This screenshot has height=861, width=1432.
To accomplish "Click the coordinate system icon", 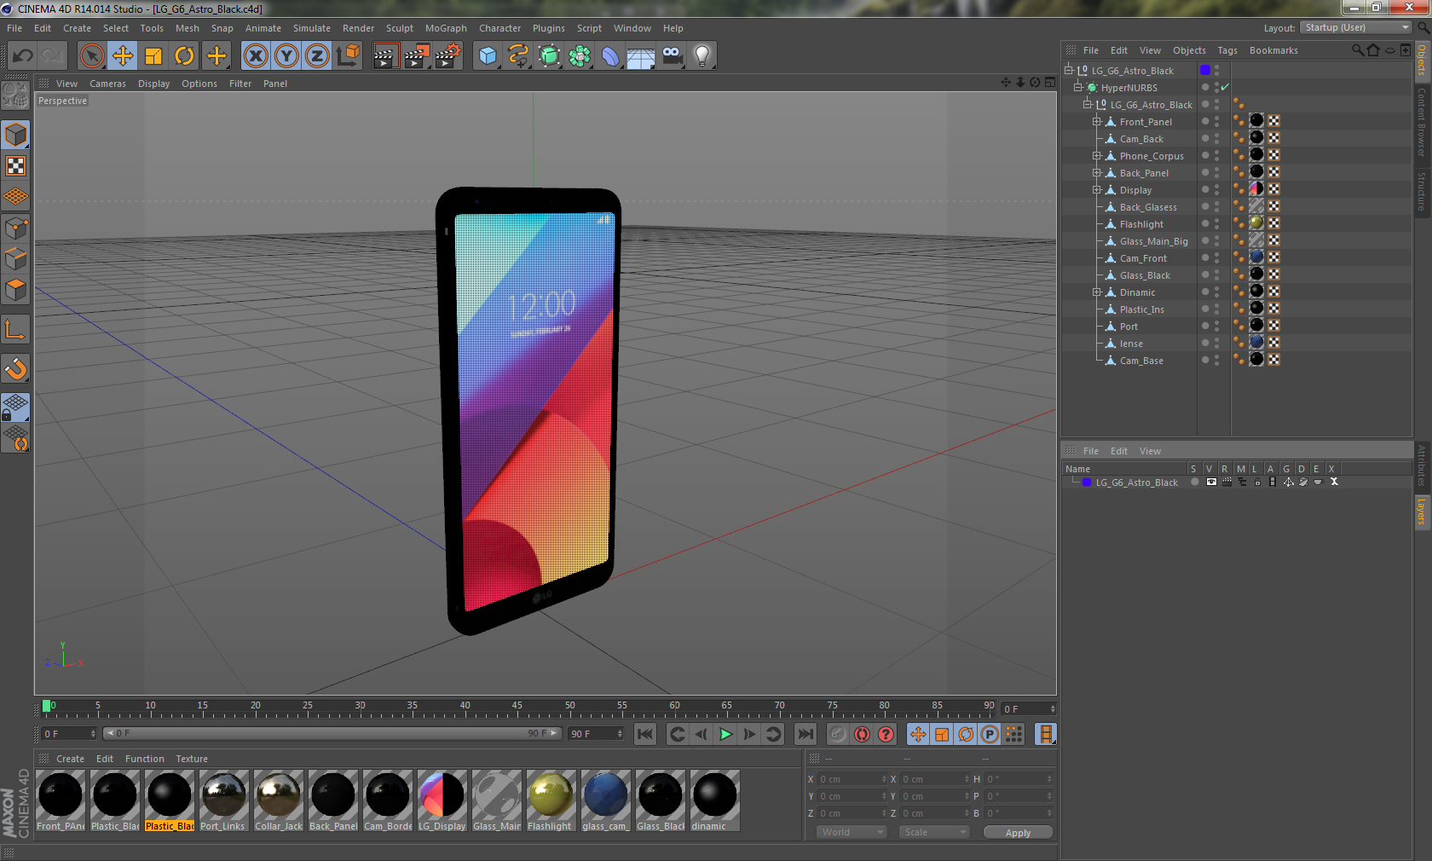I will (x=348, y=56).
